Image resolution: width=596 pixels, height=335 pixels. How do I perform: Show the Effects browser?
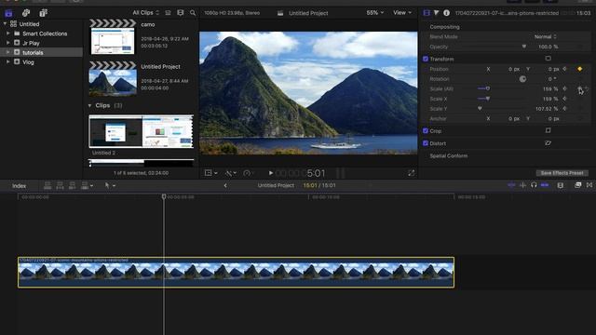pos(577,185)
